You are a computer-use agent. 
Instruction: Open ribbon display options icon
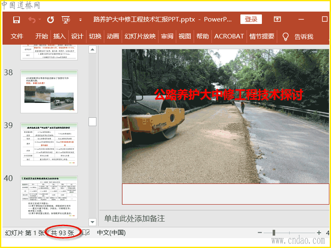click(x=277, y=19)
